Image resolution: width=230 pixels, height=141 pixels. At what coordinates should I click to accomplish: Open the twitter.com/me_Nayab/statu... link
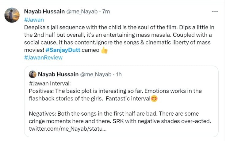pyautogui.click(x=67, y=129)
